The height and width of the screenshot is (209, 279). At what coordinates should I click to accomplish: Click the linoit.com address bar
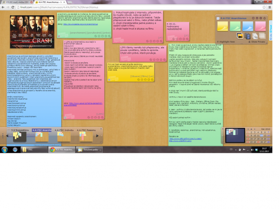(139, 7)
